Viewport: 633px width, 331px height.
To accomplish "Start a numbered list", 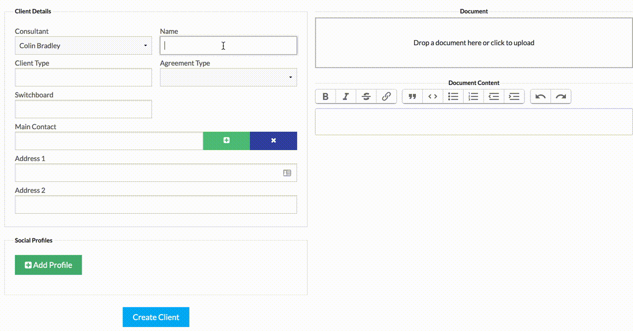I will click(x=474, y=96).
